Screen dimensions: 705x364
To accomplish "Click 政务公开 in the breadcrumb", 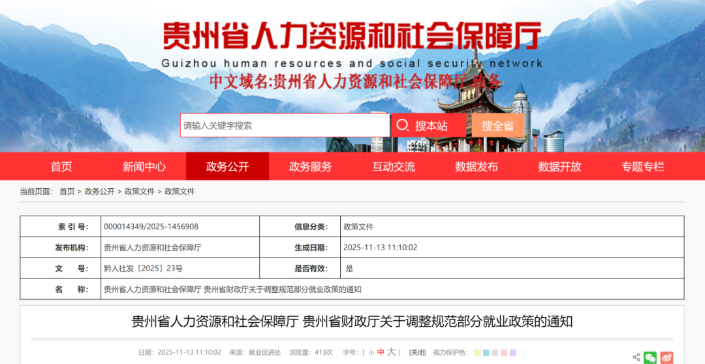I will tap(99, 191).
